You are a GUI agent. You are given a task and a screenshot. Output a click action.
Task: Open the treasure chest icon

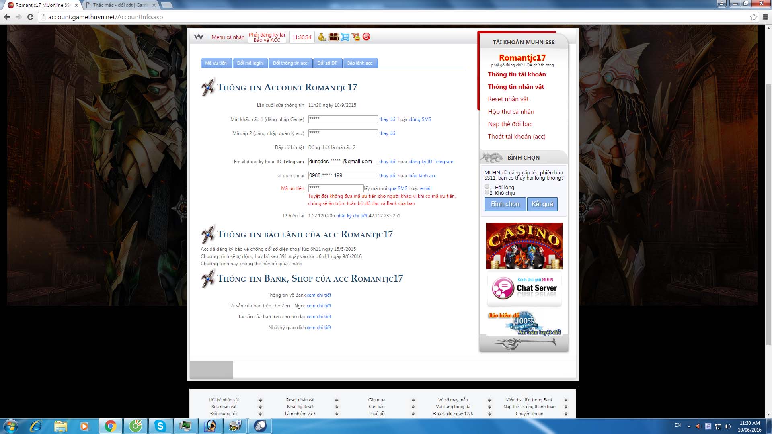coord(334,37)
